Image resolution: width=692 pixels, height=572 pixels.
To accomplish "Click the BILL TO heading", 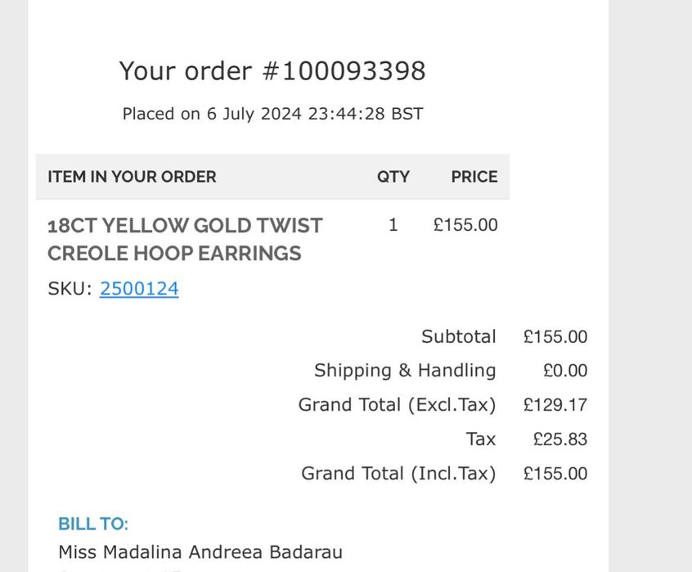I will coord(93,524).
